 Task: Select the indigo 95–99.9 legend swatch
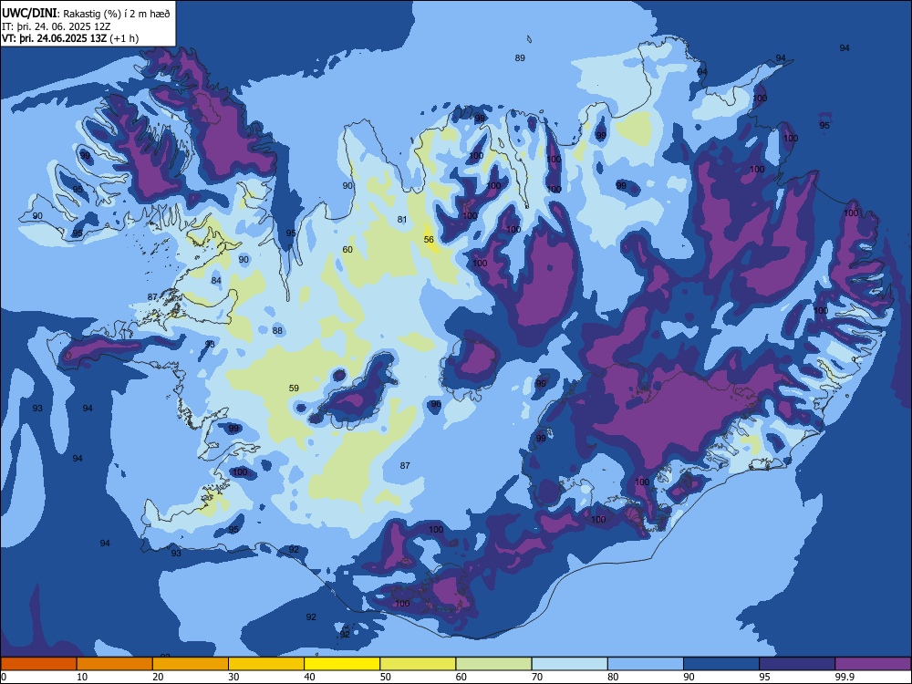[x=797, y=663]
